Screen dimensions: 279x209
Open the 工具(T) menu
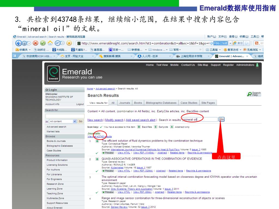(255, 37)
